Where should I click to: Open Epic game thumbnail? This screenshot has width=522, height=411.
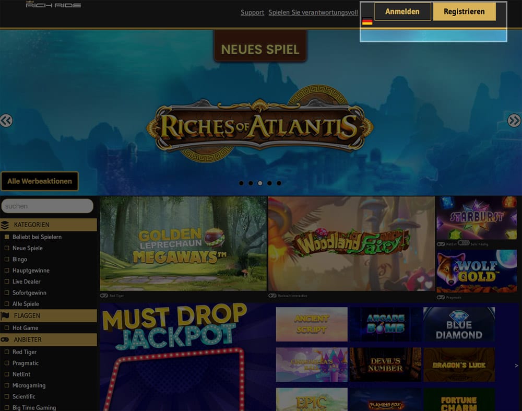[x=312, y=400]
